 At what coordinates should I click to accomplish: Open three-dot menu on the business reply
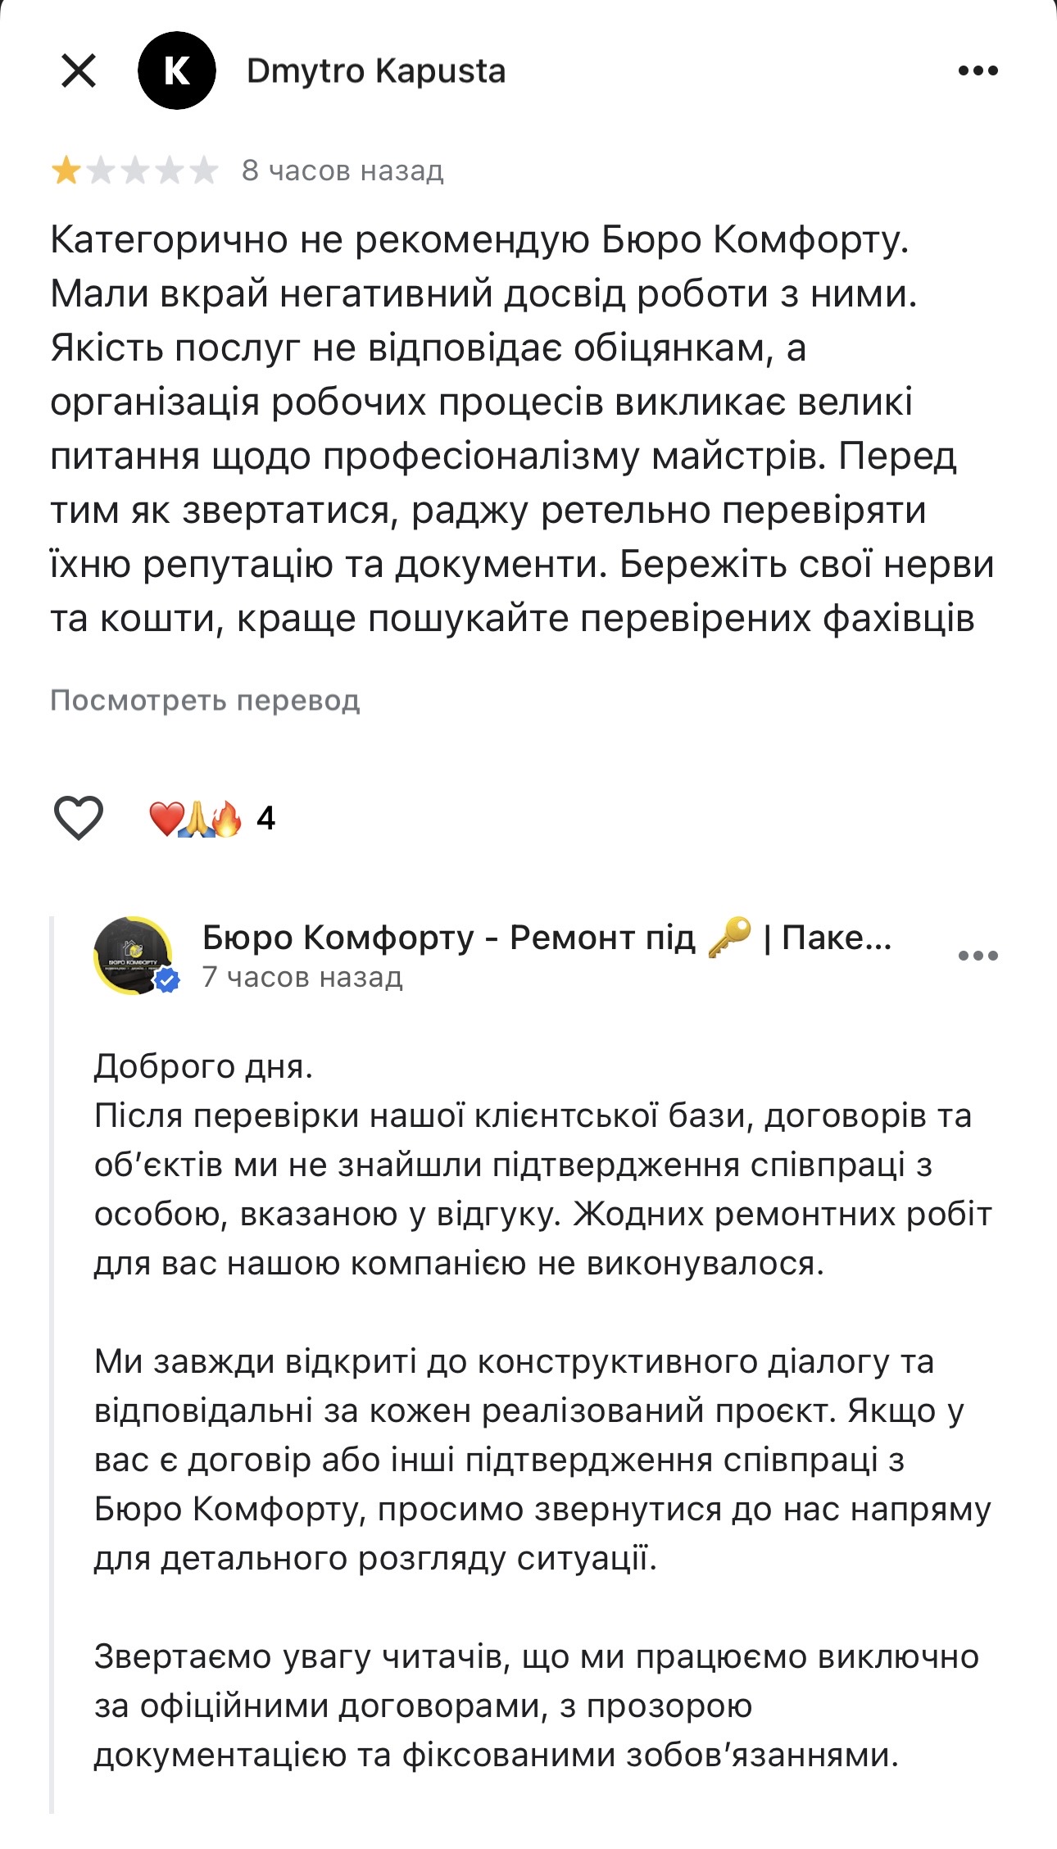[x=978, y=956]
